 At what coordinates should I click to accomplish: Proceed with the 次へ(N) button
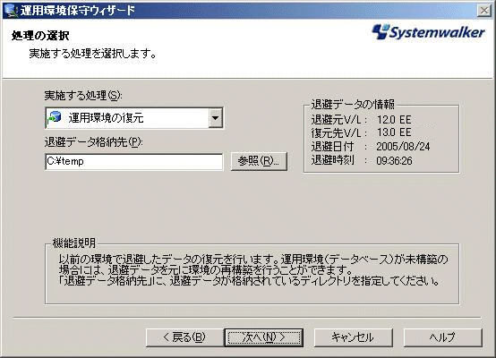264,337
